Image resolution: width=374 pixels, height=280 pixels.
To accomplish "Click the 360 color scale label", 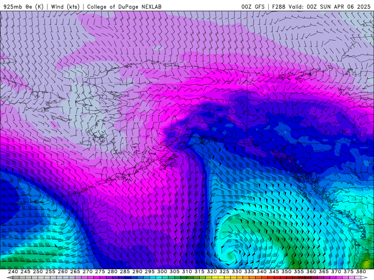I will coord(311,272).
